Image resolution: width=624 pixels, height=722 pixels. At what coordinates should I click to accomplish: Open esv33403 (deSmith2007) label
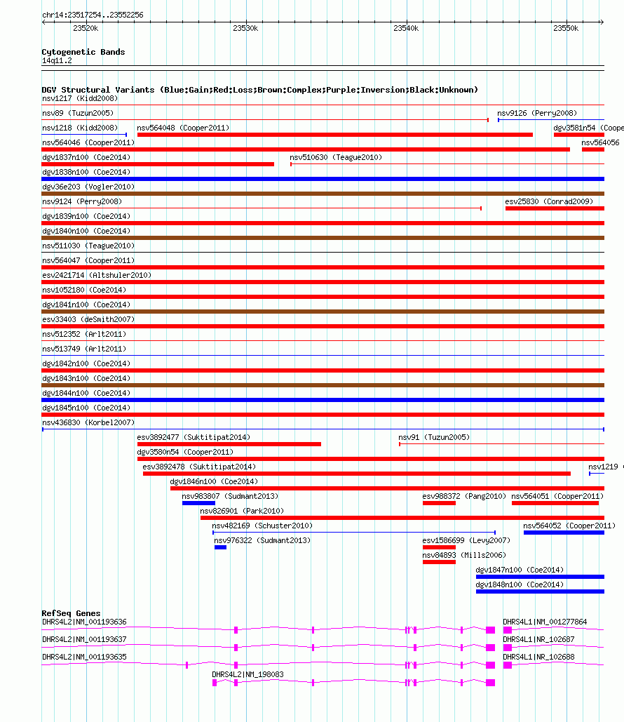88,319
